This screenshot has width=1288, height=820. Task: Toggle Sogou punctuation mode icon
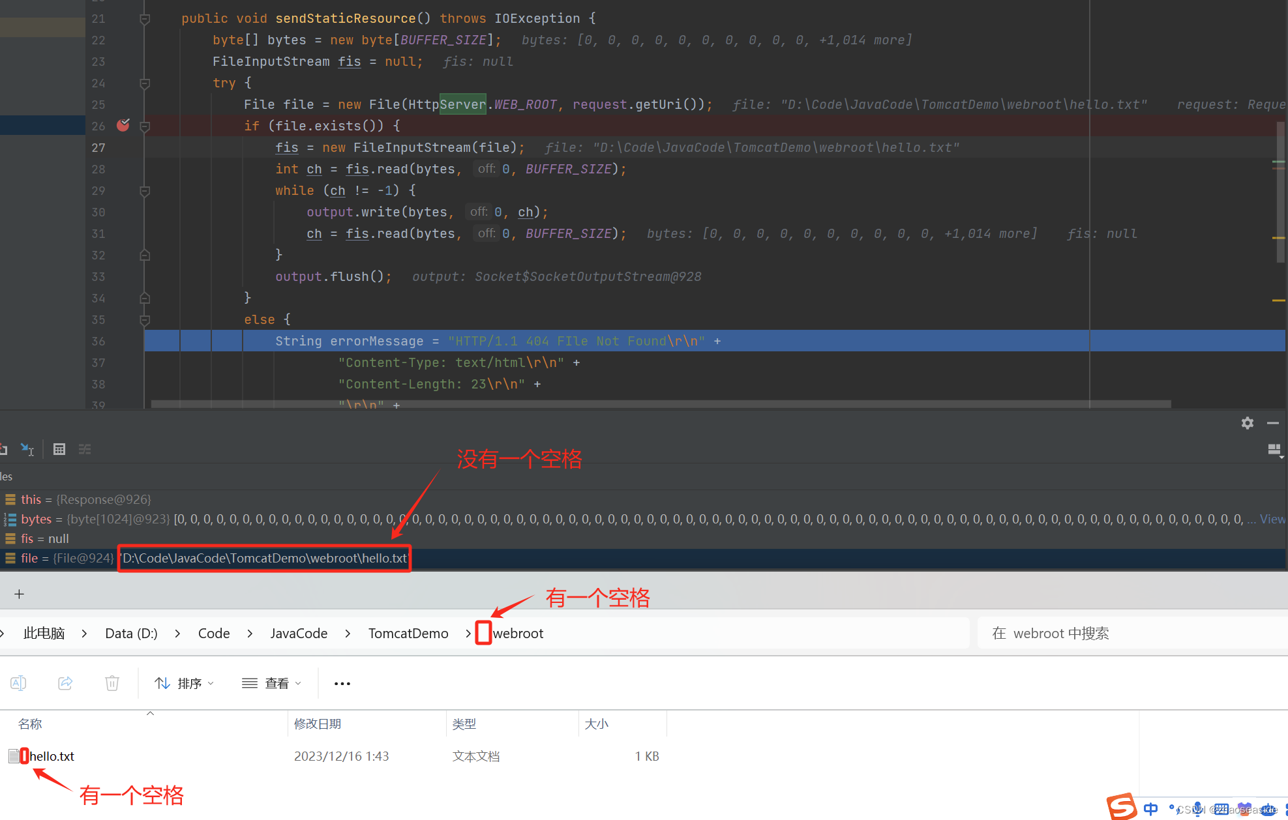pos(1174,809)
